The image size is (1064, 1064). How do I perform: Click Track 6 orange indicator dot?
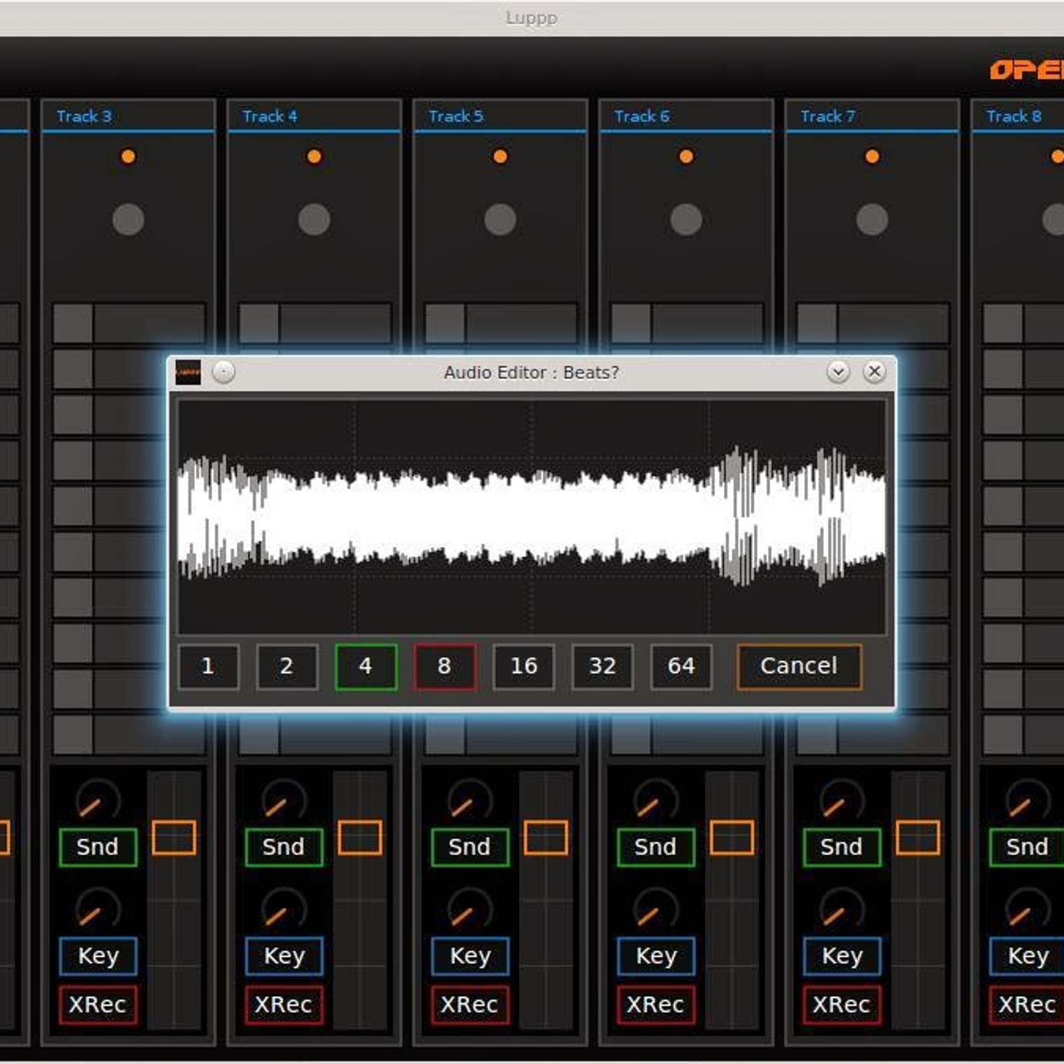[686, 156]
